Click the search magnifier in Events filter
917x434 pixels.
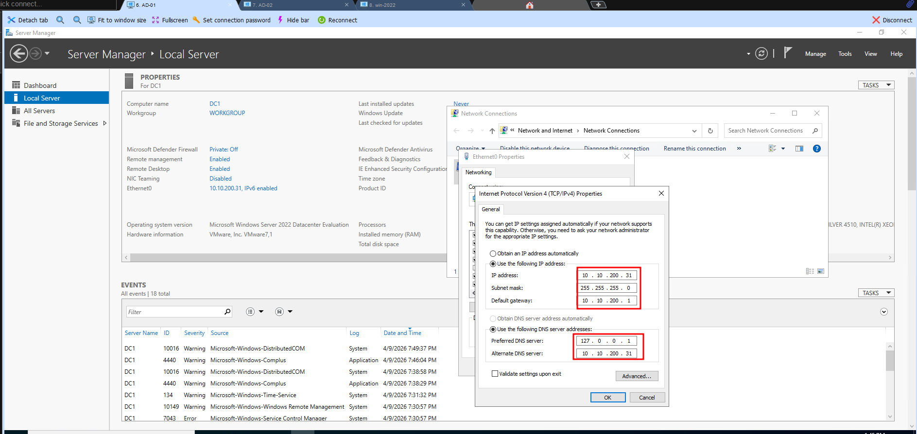tap(227, 312)
